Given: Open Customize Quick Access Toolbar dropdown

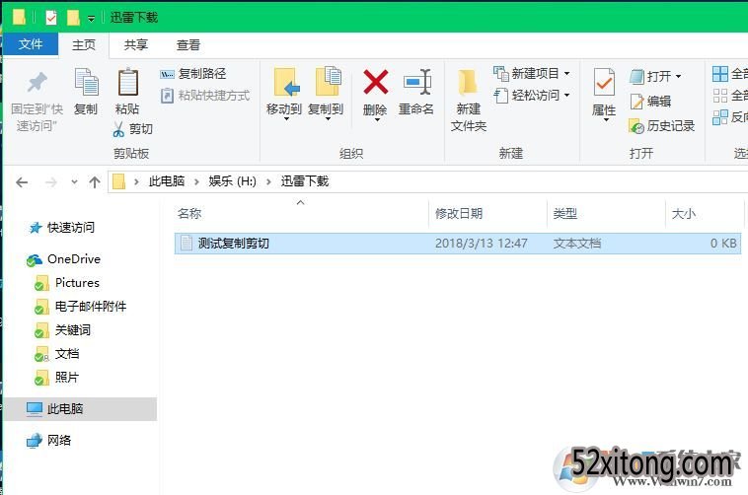Looking at the screenshot, I should [x=91, y=19].
